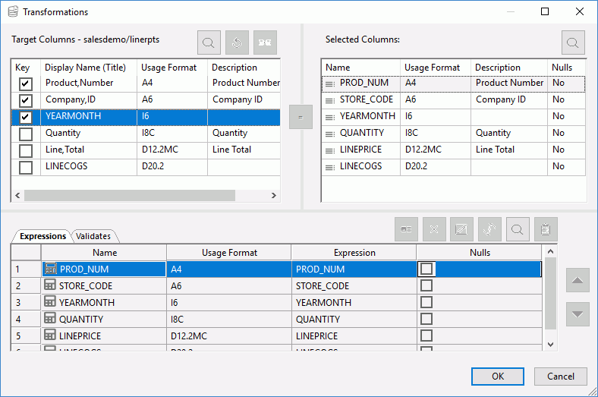The height and width of the screenshot is (397, 598).
Task: Click the Expression column header in expressions table
Action: (x=354, y=253)
